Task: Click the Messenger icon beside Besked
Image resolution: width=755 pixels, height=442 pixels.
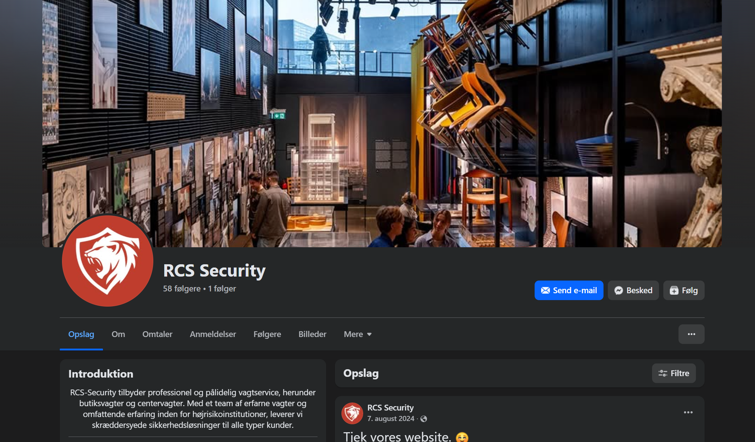Action: pos(619,290)
